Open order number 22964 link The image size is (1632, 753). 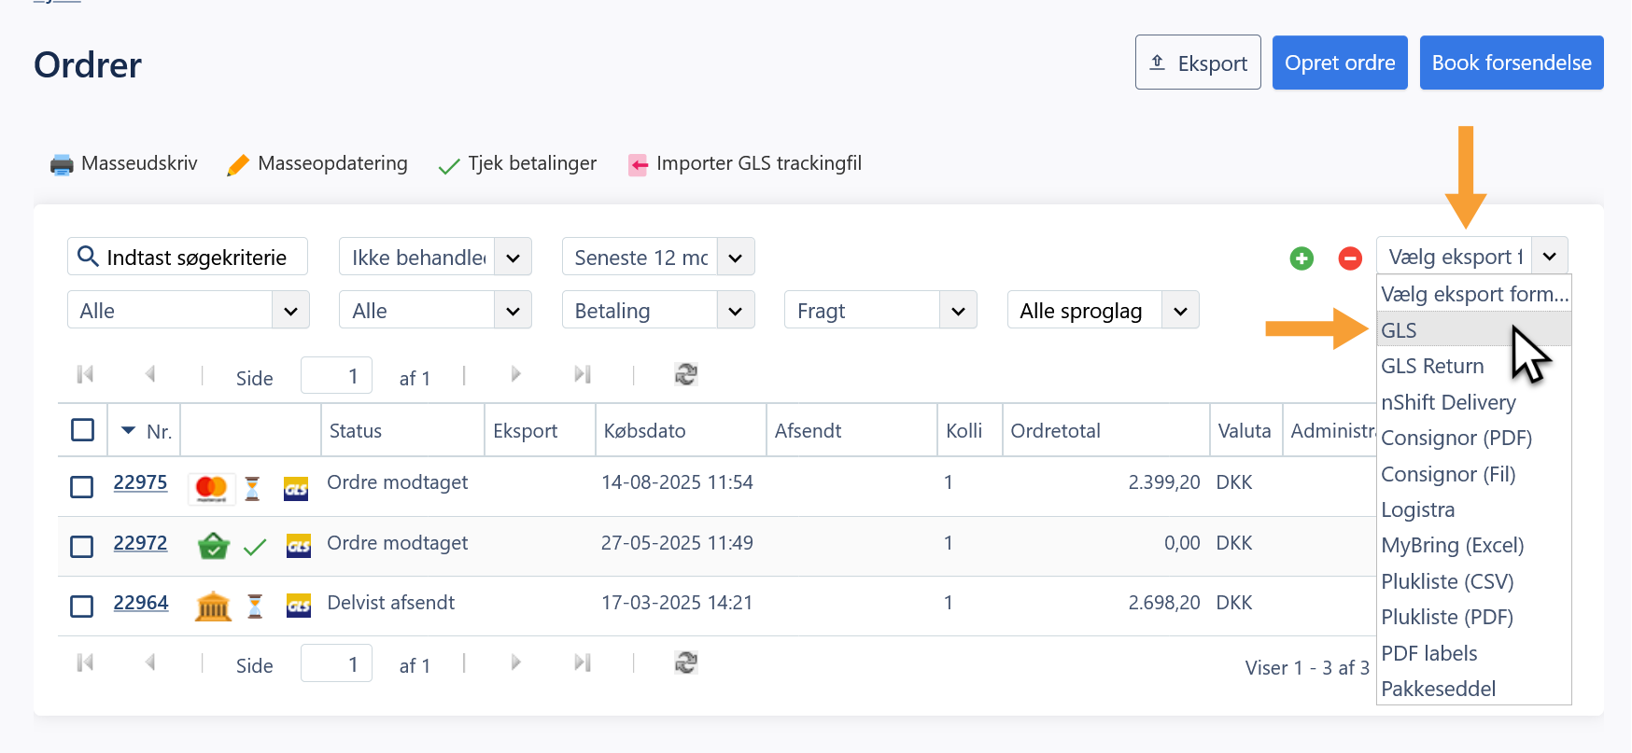click(x=141, y=603)
